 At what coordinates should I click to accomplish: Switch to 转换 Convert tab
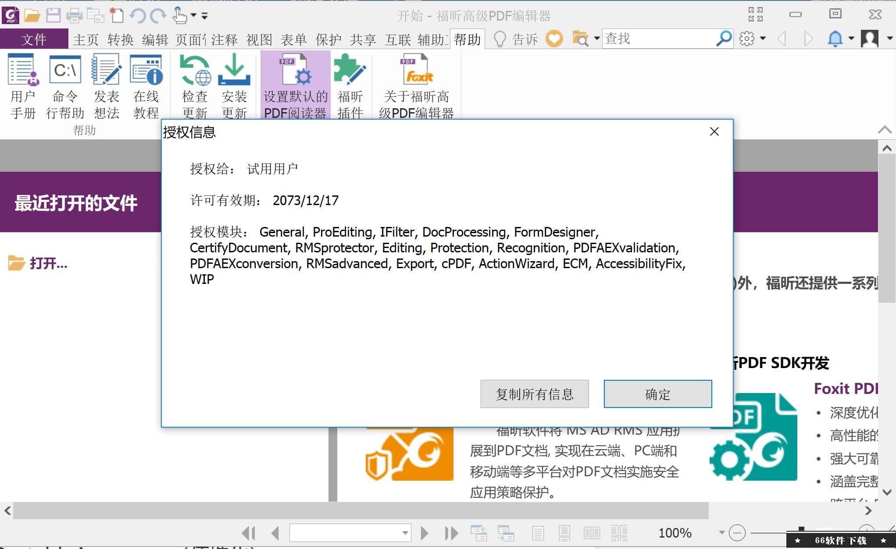121,39
